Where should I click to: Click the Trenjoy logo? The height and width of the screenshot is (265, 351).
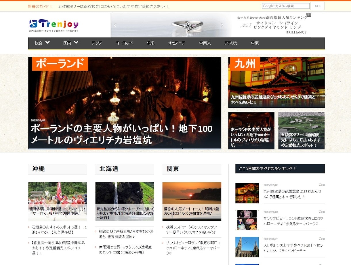click(x=54, y=26)
